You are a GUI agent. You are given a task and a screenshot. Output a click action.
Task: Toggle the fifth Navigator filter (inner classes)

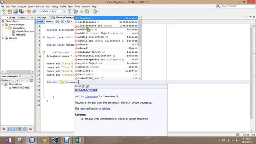25,129
